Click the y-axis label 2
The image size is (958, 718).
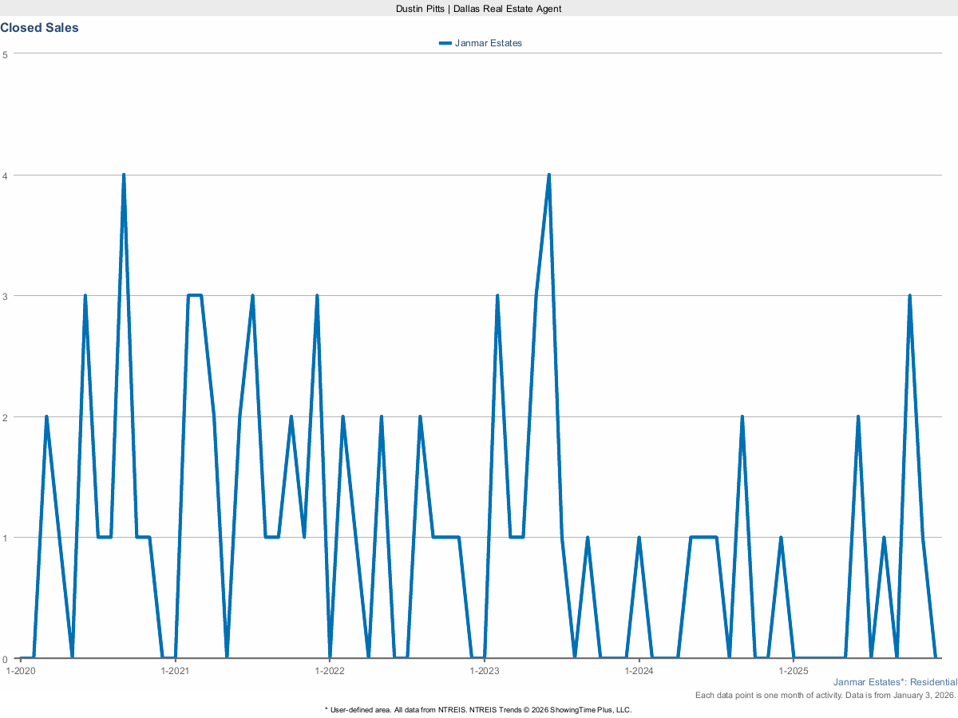pos(5,416)
